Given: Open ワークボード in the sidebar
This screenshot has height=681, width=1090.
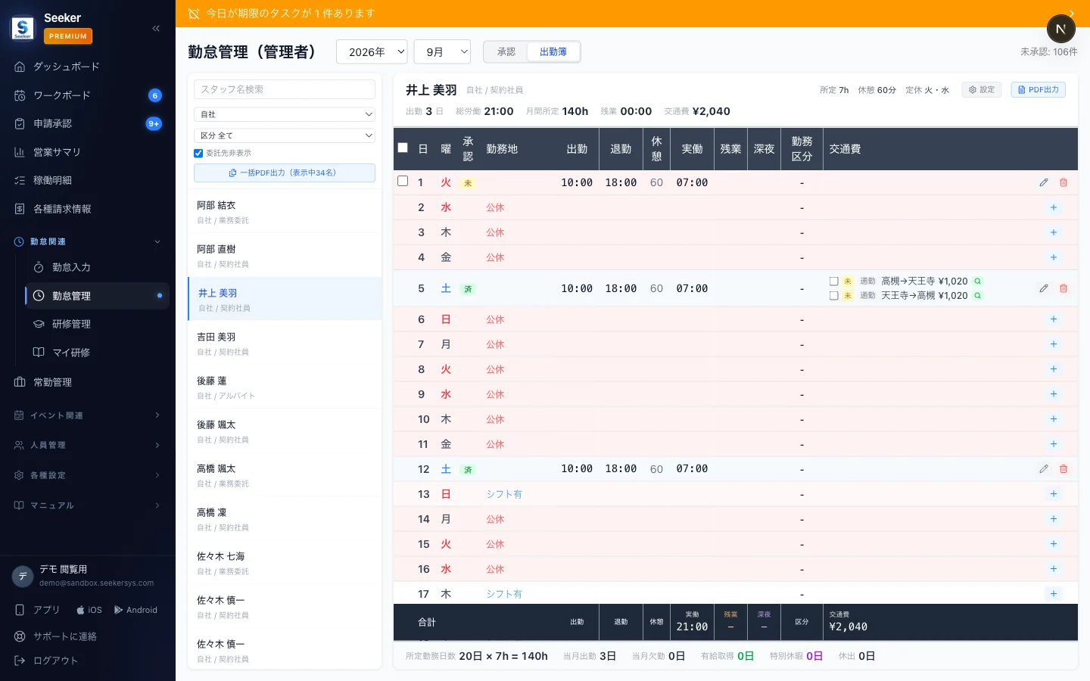Looking at the screenshot, I should click(88, 95).
